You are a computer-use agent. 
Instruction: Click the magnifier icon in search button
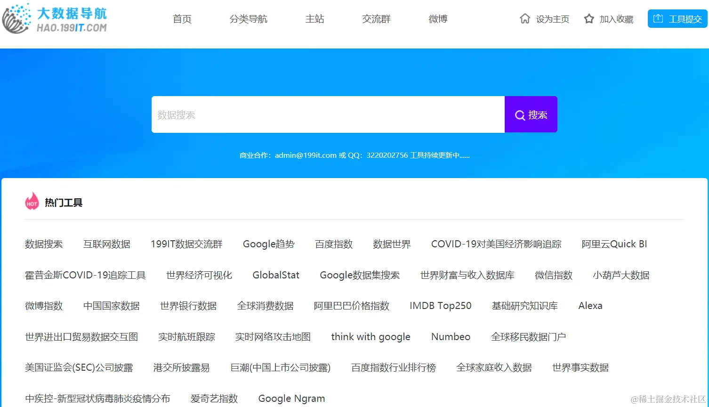click(520, 115)
